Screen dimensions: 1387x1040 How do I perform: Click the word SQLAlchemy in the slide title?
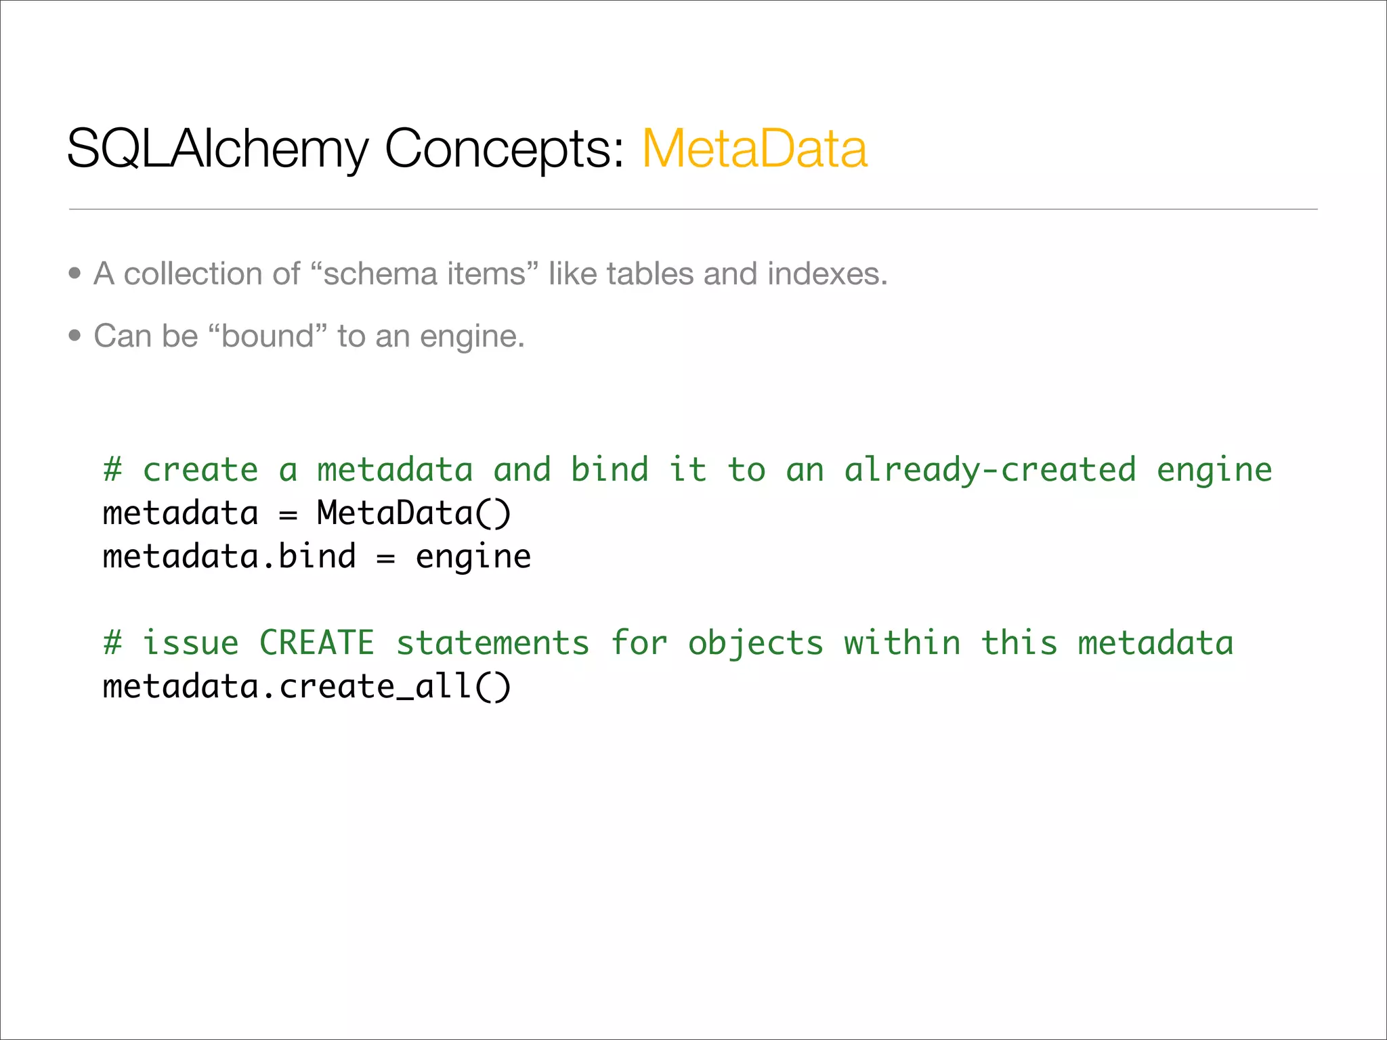click(218, 149)
